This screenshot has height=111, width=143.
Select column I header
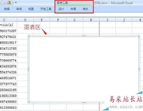(x=108, y=20)
